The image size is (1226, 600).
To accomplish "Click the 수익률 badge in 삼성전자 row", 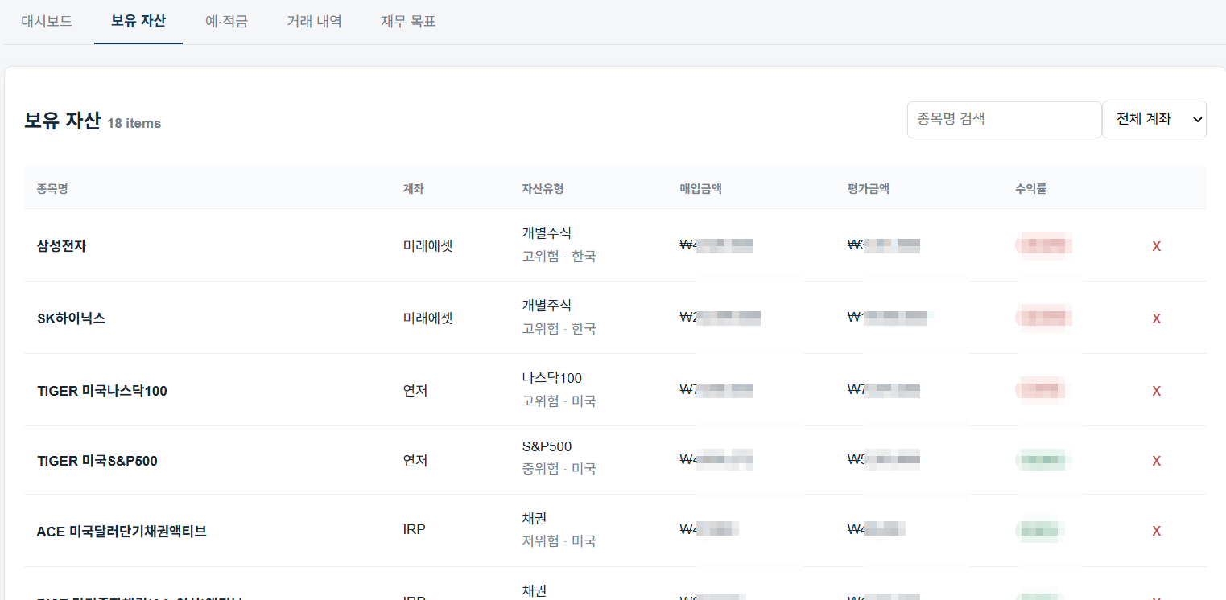I will pos(1044,246).
